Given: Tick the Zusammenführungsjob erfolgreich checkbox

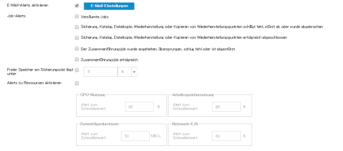Looking at the screenshot, I should 77,60.
